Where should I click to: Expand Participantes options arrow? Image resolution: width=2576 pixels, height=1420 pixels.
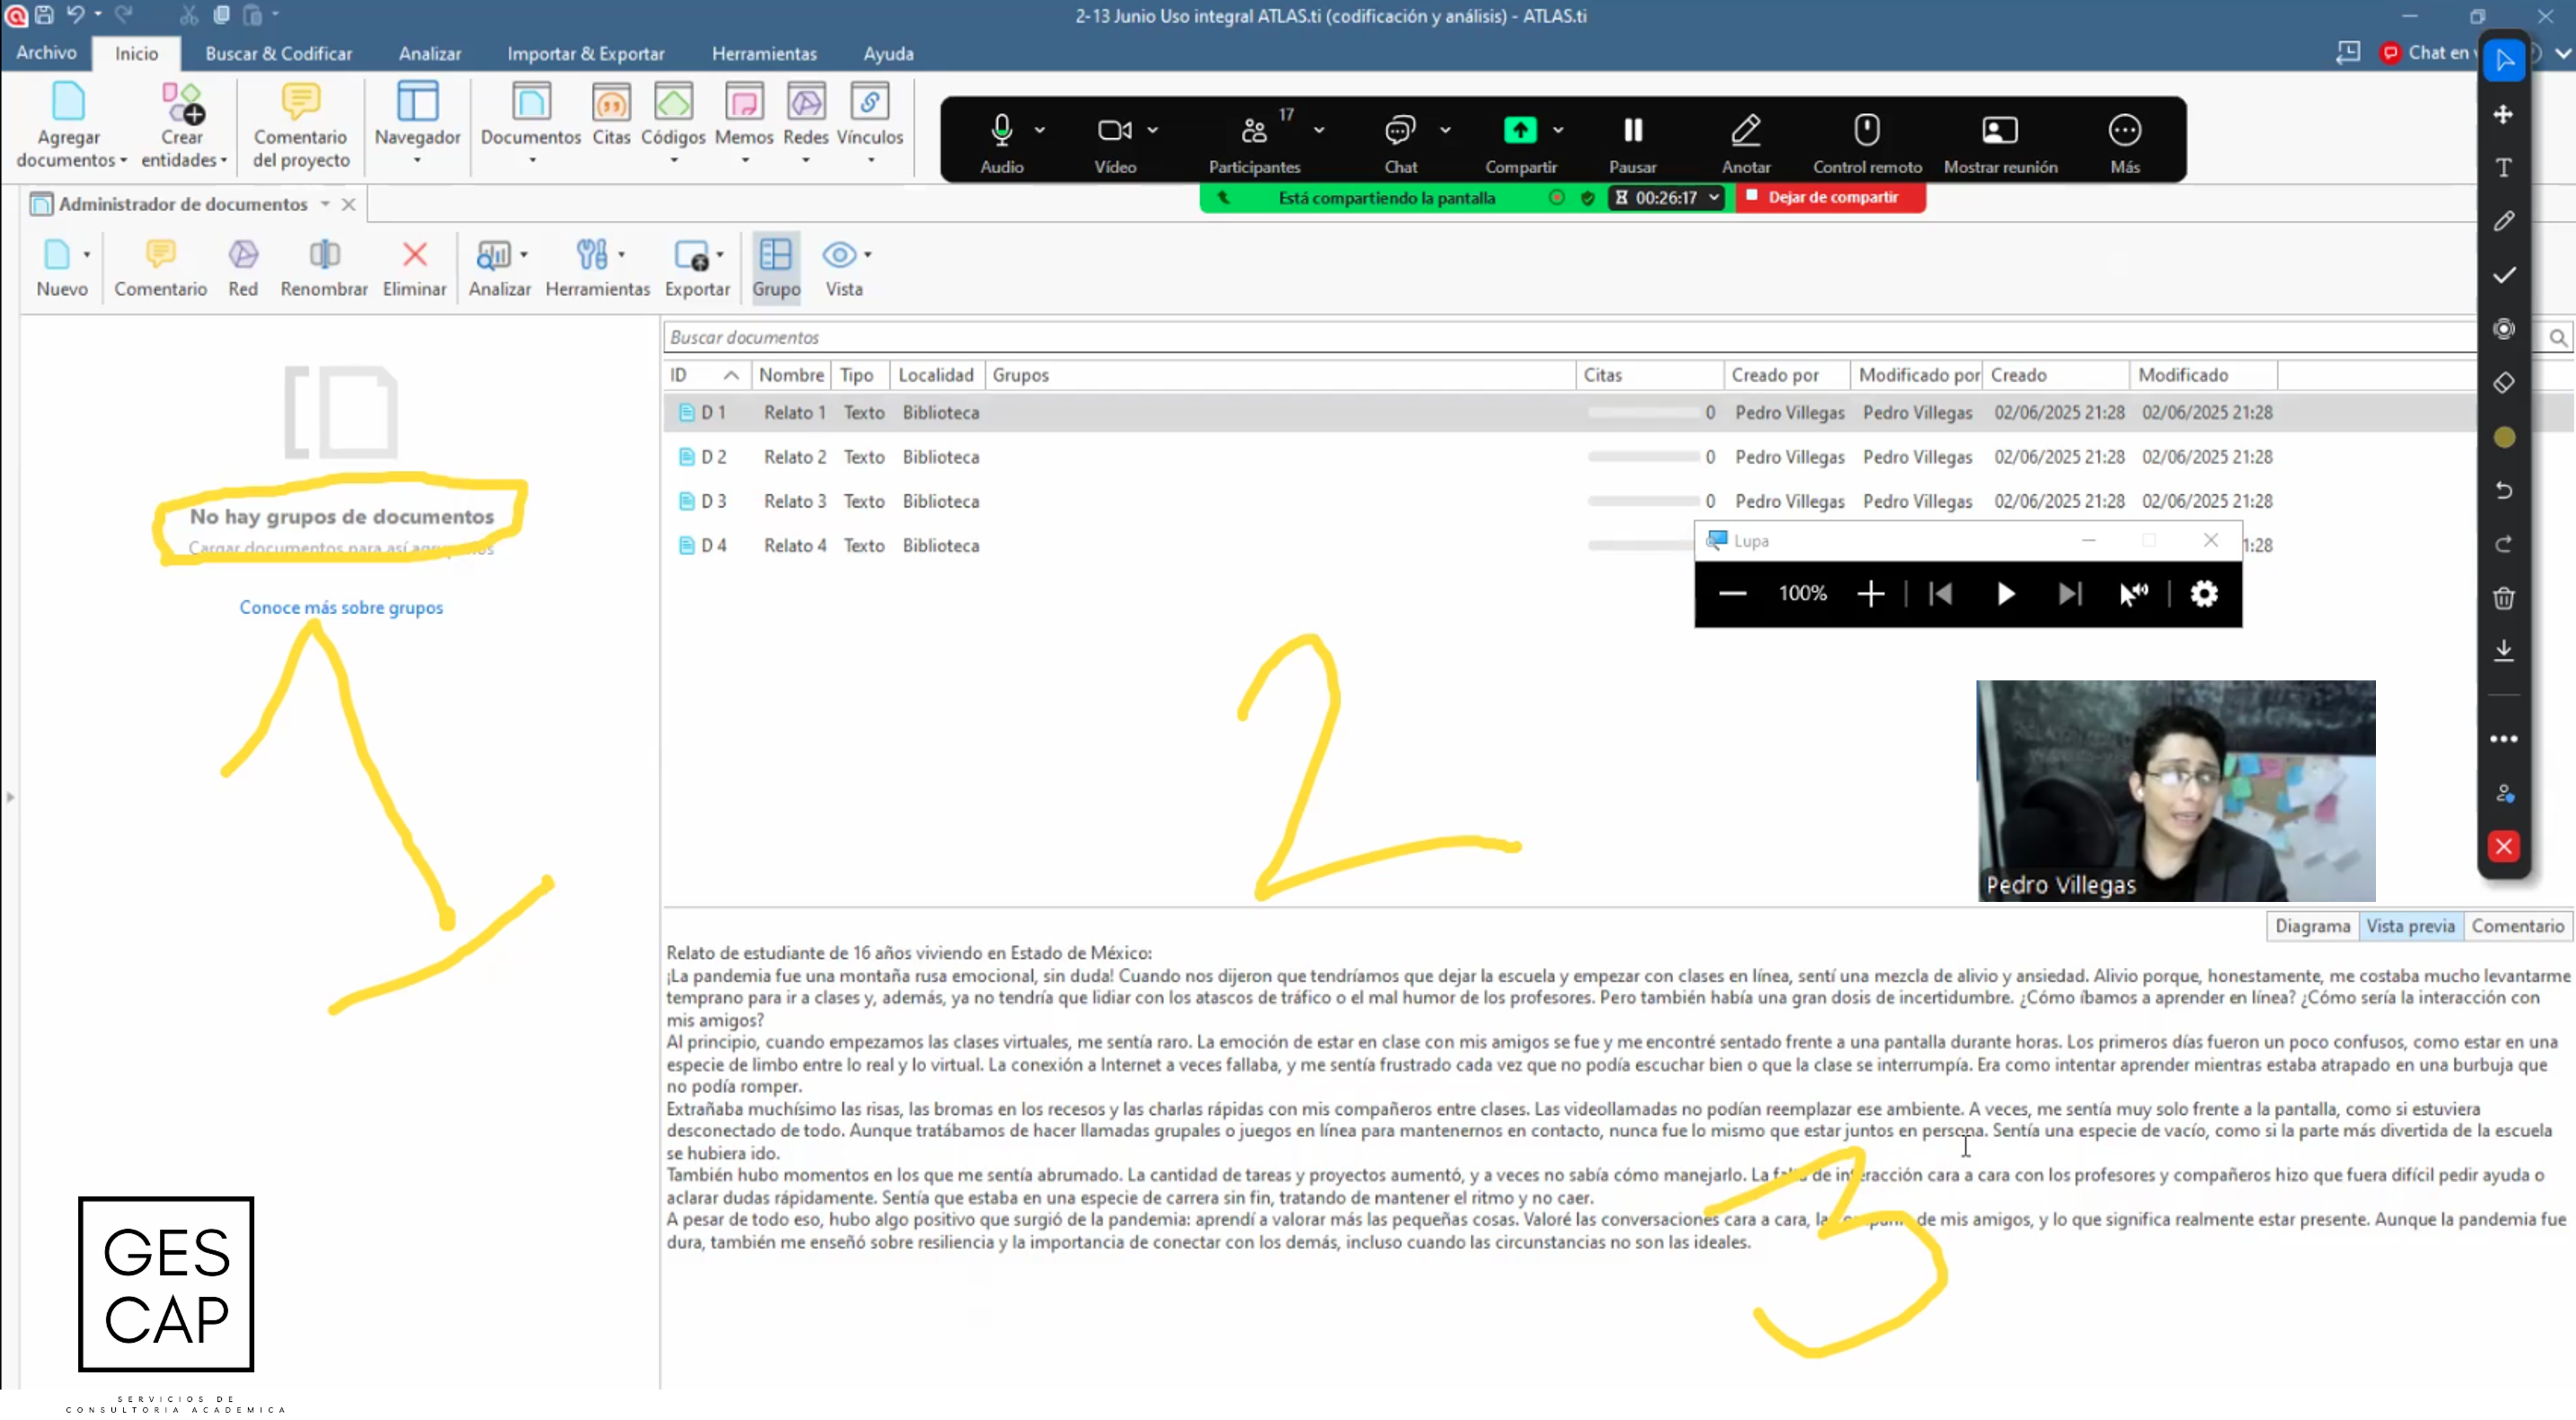coord(1319,130)
